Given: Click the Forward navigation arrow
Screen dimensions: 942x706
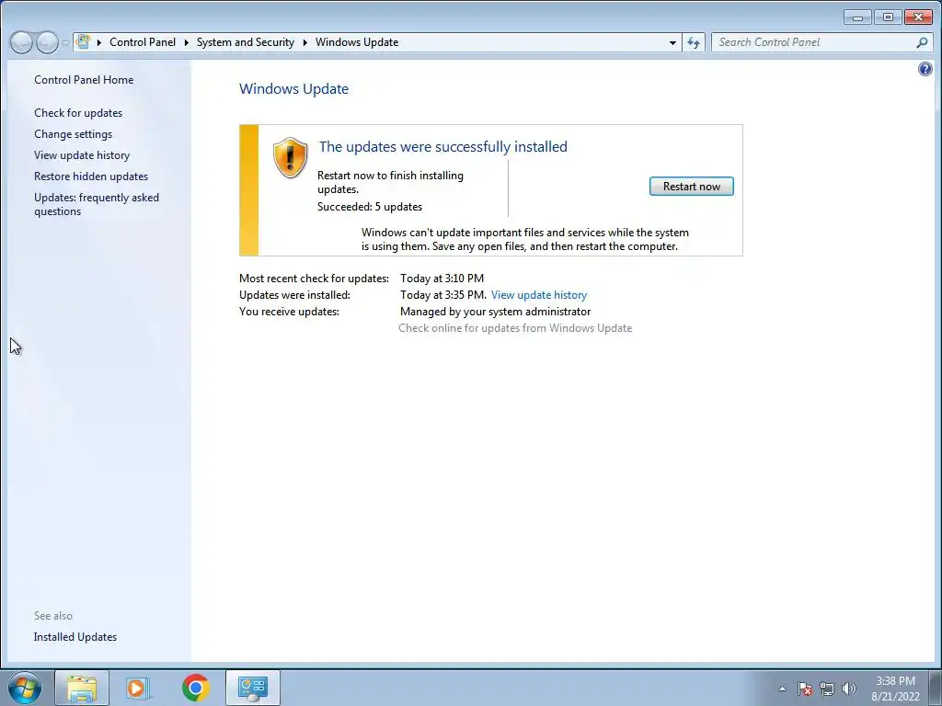Looking at the screenshot, I should pos(47,42).
